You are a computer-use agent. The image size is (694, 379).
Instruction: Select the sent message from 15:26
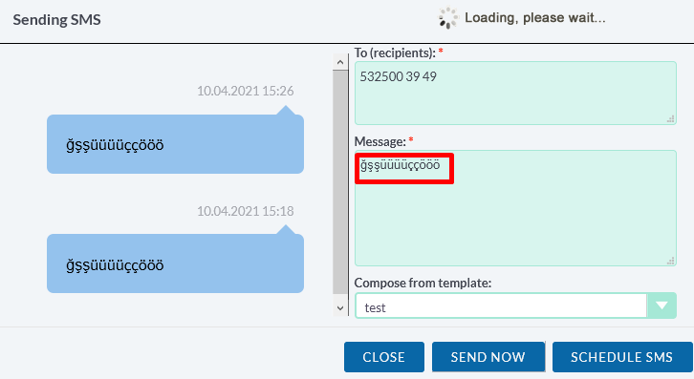(x=175, y=144)
